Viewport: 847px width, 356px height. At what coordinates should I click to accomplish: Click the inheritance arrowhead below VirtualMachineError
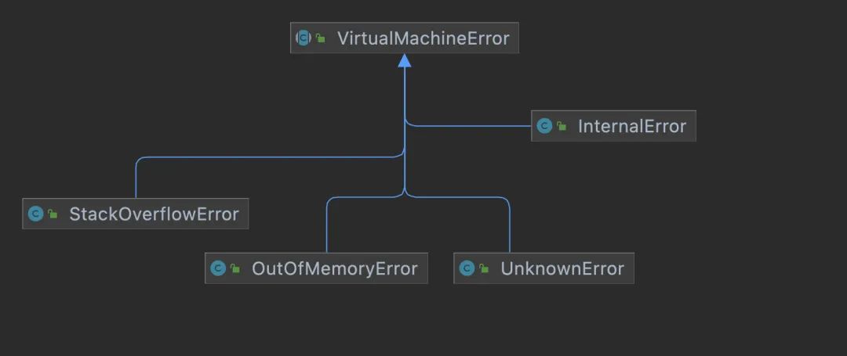pos(405,61)
